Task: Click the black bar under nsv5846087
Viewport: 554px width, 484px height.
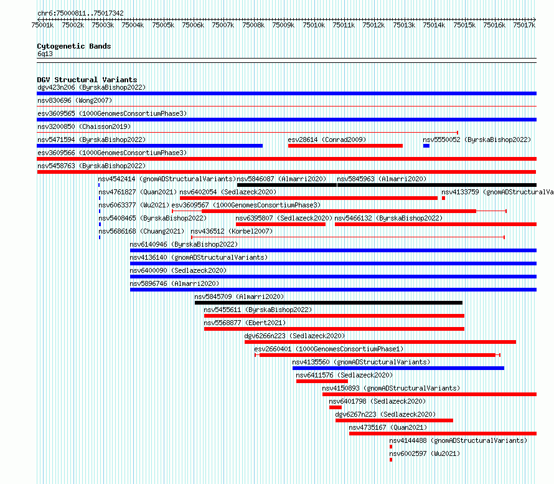Action: pyautogui.click(x=287, y=185)
